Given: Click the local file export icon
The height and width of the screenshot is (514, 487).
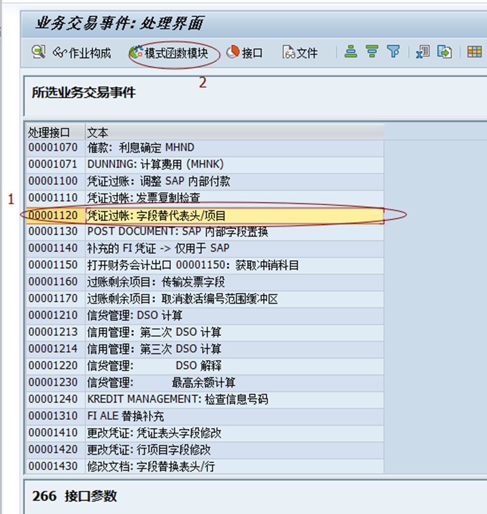Looking at the screenshot, I should tap(445, 52).
